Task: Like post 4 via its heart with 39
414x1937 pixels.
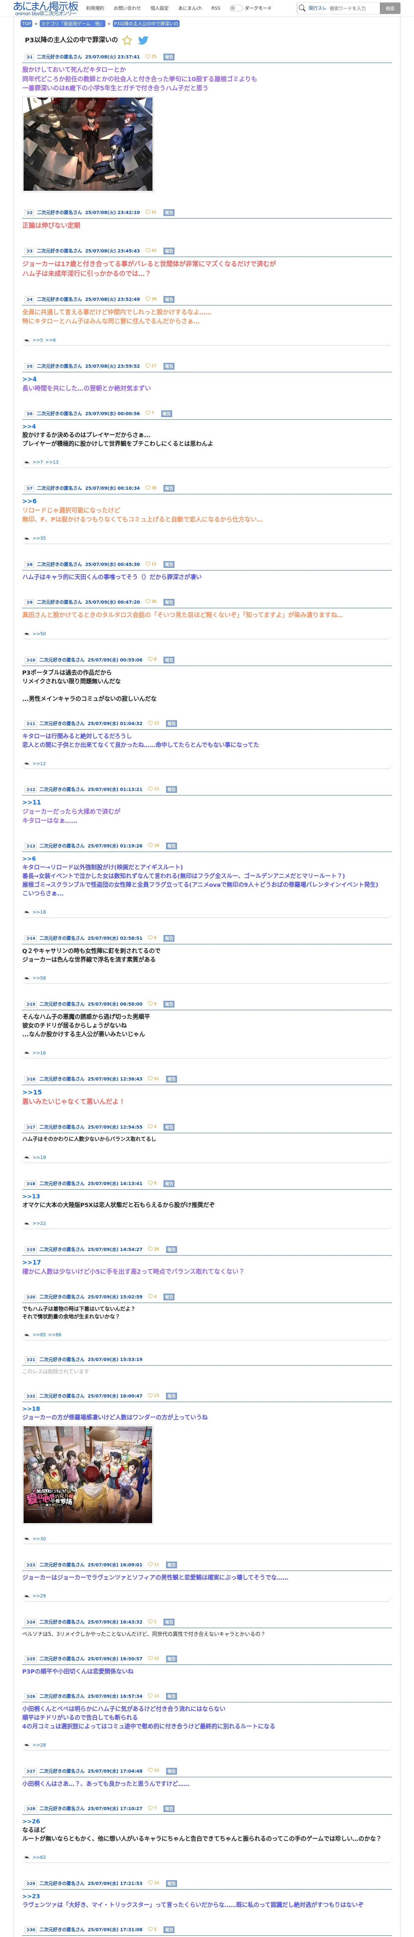Action: pos(151,299)
